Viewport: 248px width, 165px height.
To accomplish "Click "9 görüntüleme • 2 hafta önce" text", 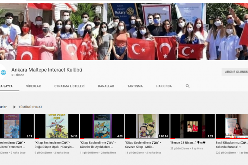I will 52,153.
